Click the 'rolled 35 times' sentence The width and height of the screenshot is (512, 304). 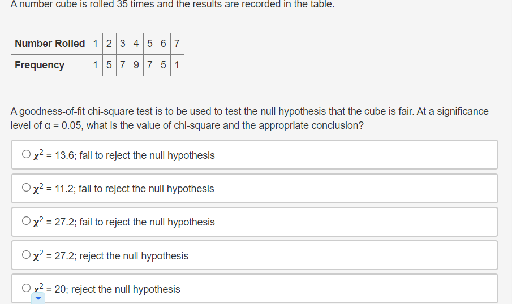[173, 5]
